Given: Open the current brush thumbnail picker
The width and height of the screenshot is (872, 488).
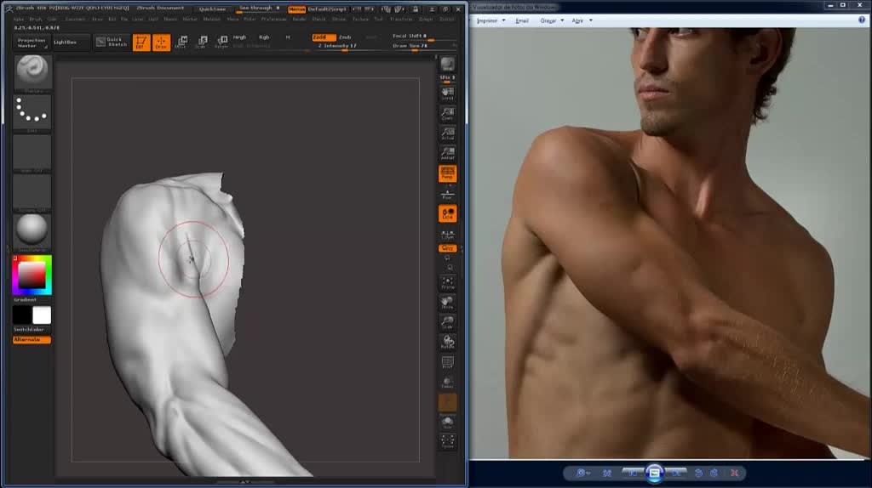Looking at the screenshot, I should tap(32, 72).
